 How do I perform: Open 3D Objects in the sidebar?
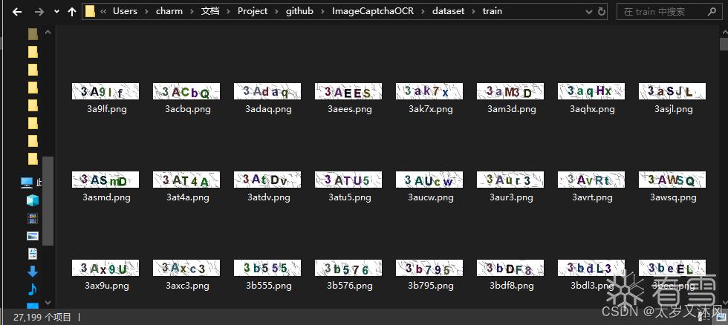[x=33, y=200]
